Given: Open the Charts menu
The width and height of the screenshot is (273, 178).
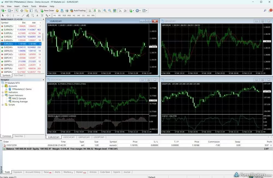Looking at the screenshot, I should pyautogui.click(x=25, y=6).
